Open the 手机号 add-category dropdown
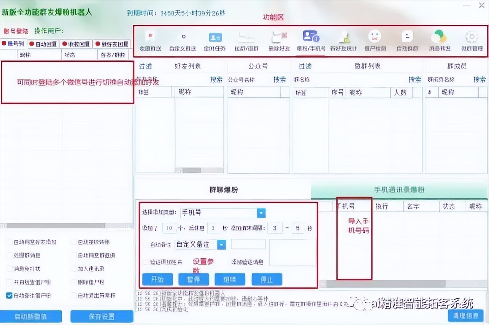This screenshot has height=325, width=489. (x=261, y=213)
